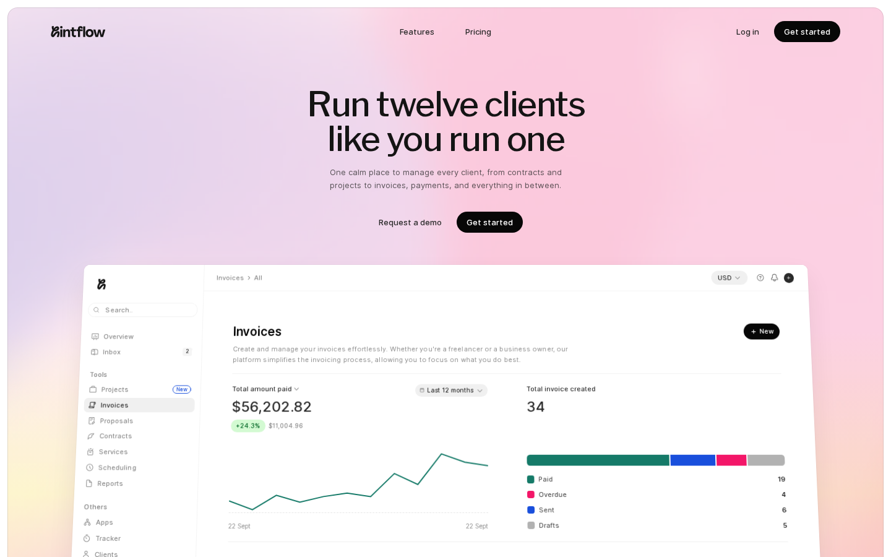Screen dimensions: 891x557
Task: Click the Overdue legend swatch
Action: pos(531,494)
